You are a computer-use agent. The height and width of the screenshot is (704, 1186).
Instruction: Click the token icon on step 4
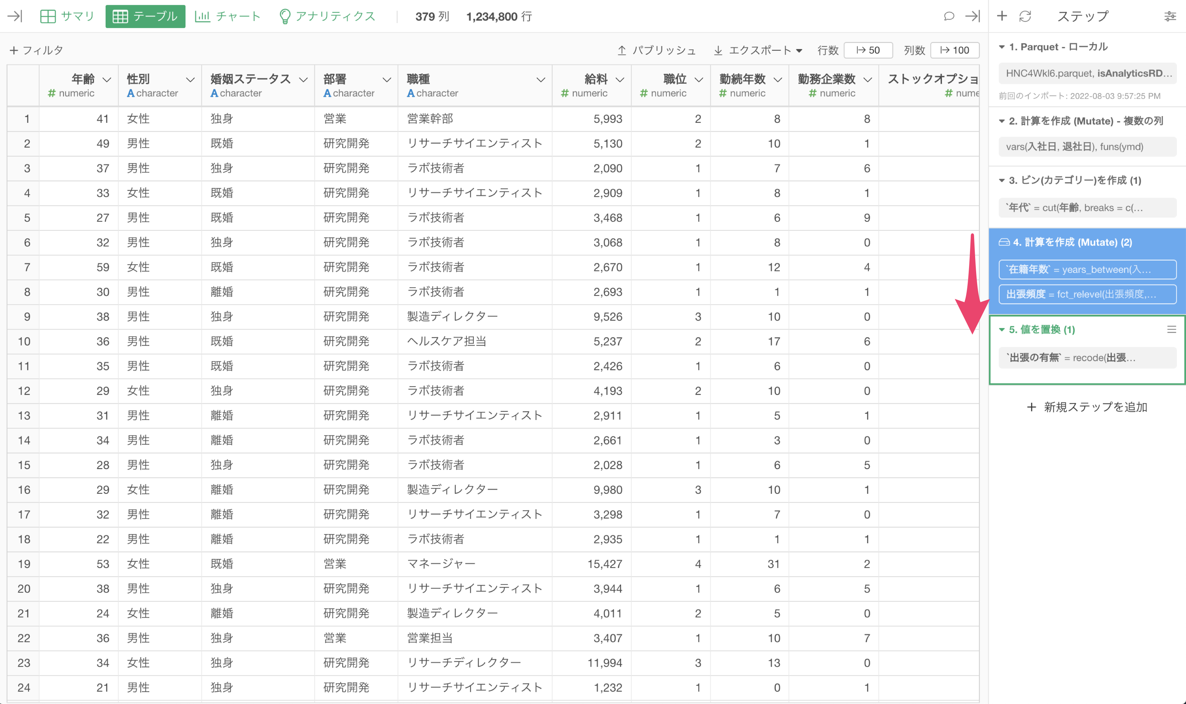point(1004,242)
